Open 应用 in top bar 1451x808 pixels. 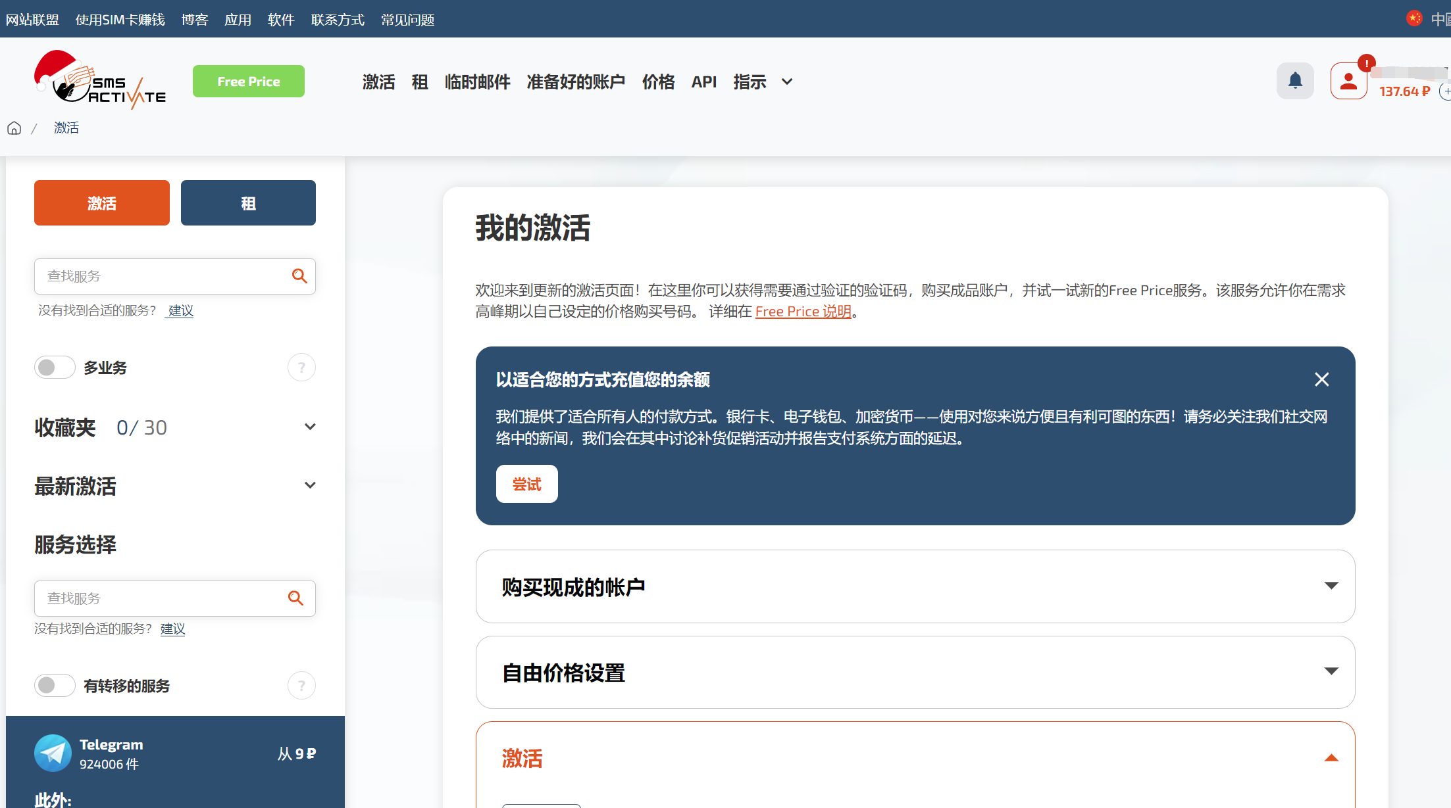pyautogui.click(x=238, y=20)
